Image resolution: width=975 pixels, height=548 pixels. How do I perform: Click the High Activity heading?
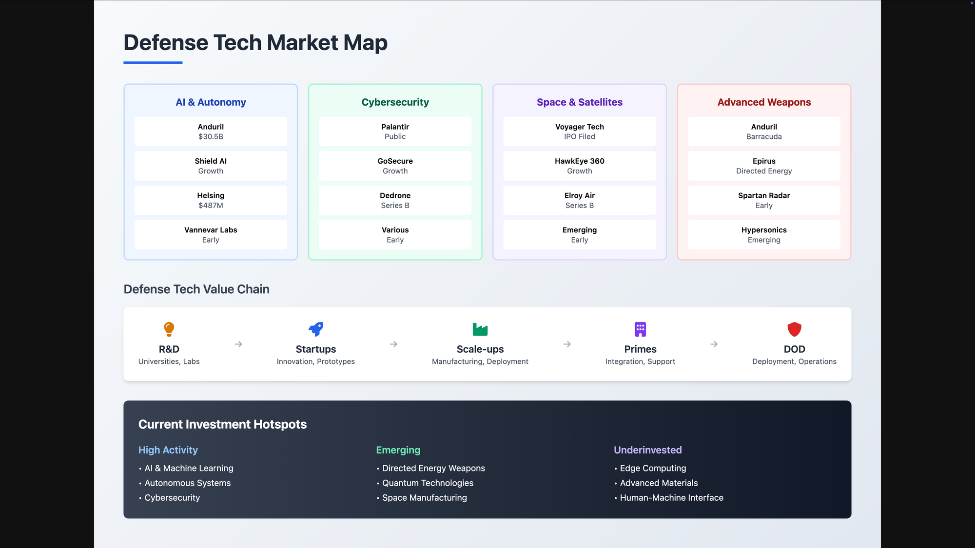tap(168, 450)
